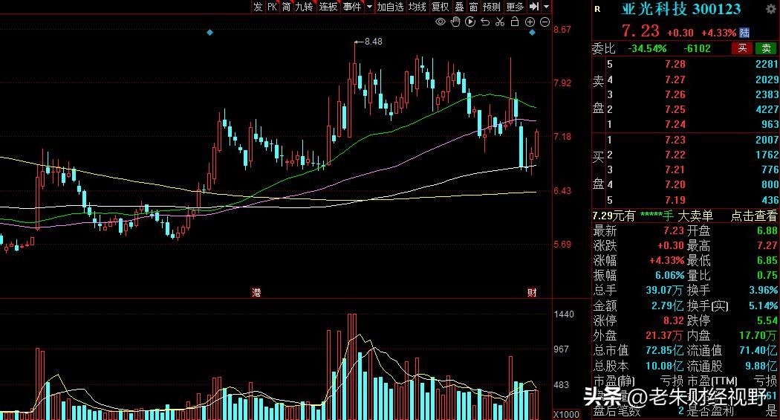Click the 简 toolbar button
Viewport: 780px width, 420px height.
coord(287,7)
